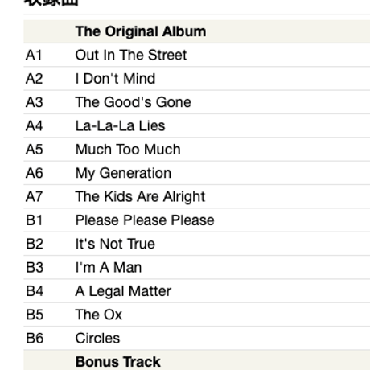
Task: Select the track Out In The Street
Action: (x=131, y=55)
